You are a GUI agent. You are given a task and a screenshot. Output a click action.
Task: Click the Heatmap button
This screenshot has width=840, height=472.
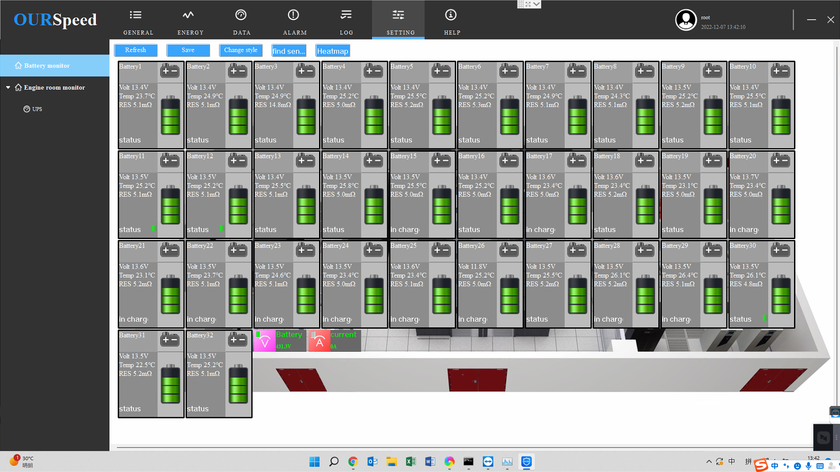coord(333,51)
